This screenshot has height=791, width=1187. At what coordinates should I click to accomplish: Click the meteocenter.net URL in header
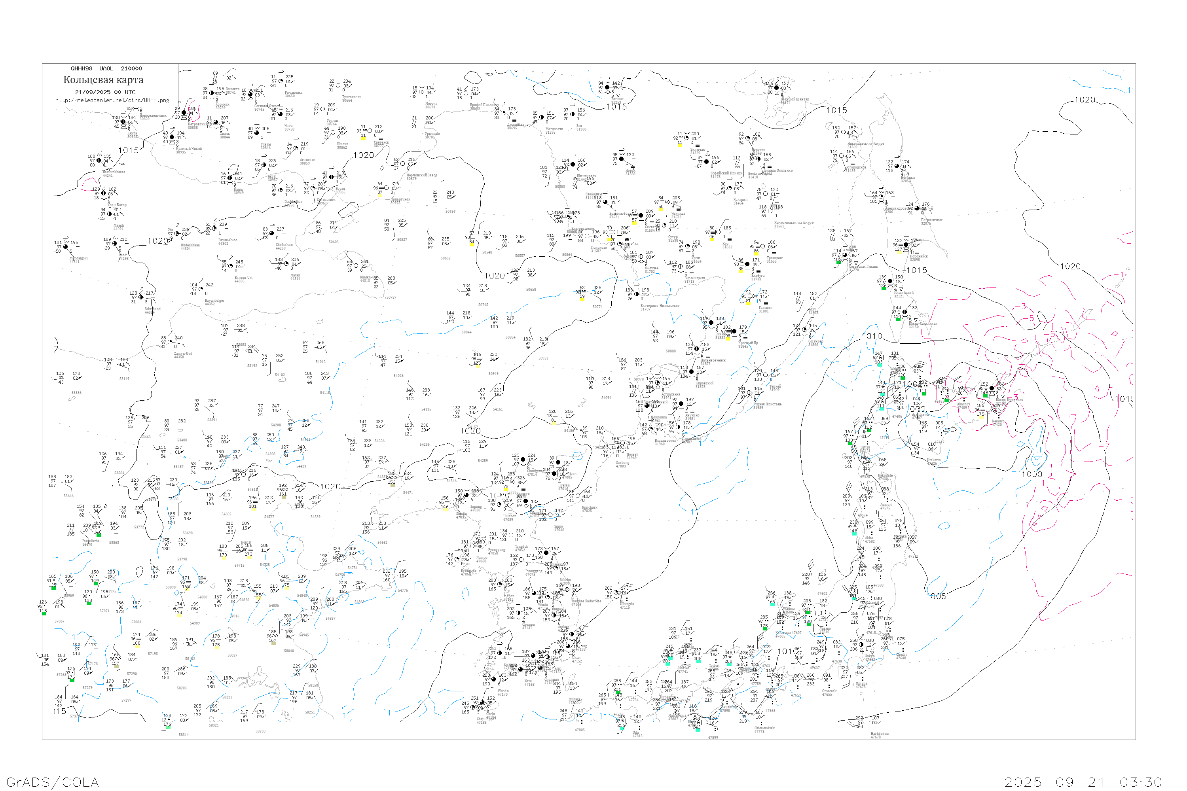click(x=112, y=100)
